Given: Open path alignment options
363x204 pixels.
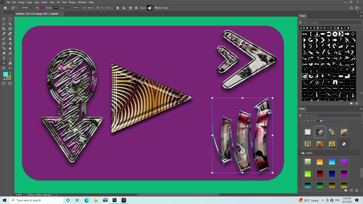Looking at the screenshot, I should (x=124, y=8).
